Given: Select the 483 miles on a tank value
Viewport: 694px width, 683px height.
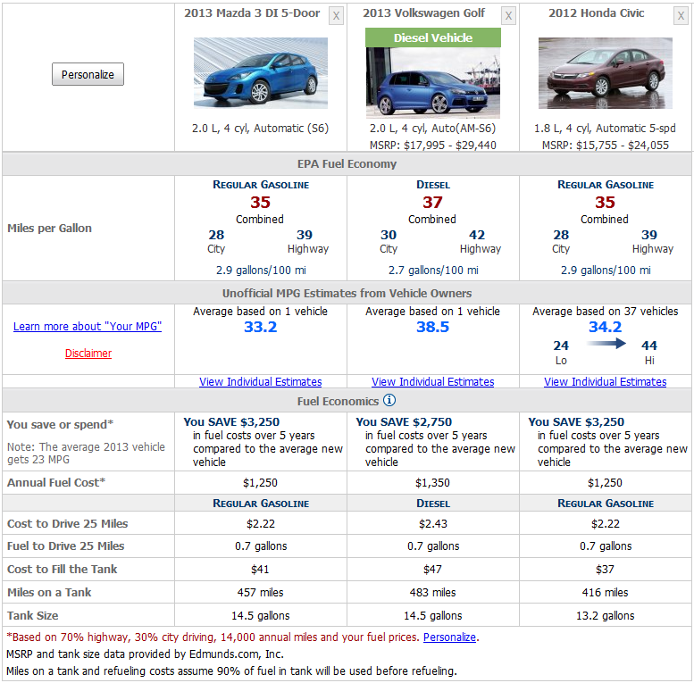Looking at the screenshot, I should pyautogui.click(x=432, y=592).
